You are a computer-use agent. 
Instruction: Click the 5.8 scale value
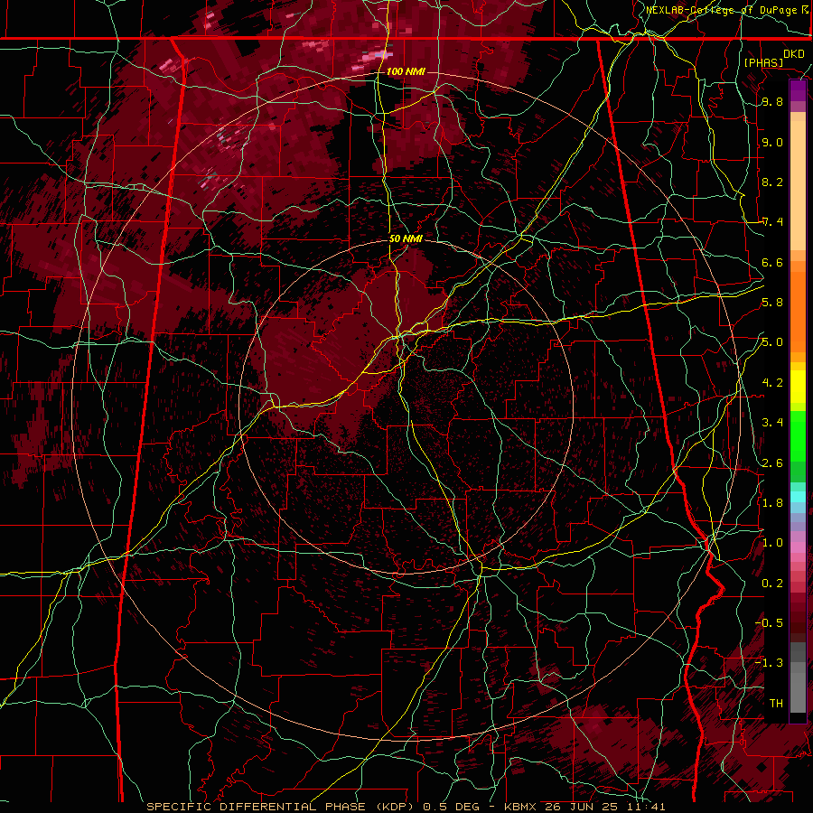(x=772, y=303)
